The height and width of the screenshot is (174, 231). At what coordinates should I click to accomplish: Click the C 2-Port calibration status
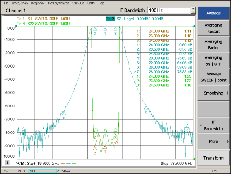coord(64,171)
